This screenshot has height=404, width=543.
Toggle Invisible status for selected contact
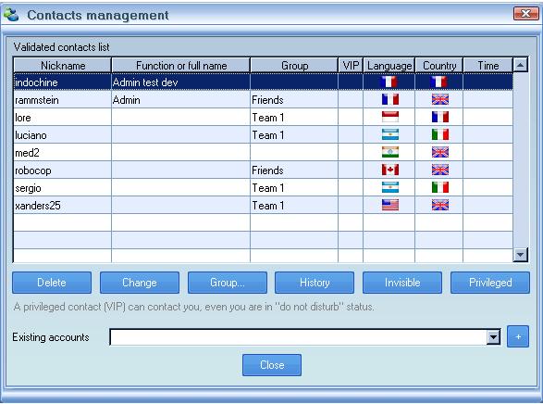[402, 283]
